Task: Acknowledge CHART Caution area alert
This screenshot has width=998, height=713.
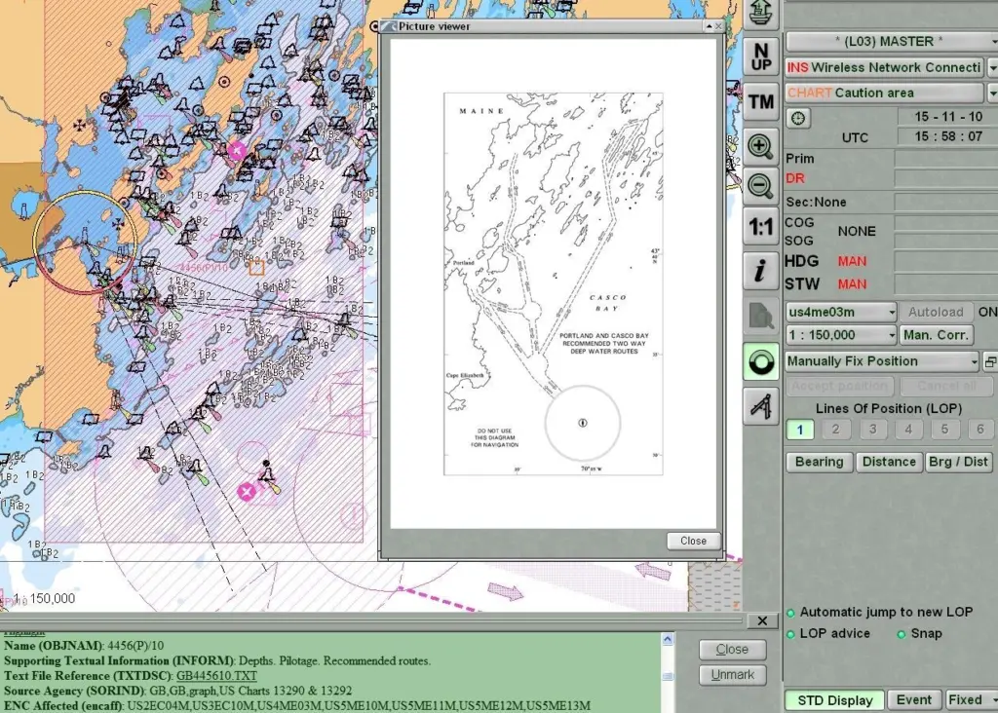Action: tap(885, 93)
